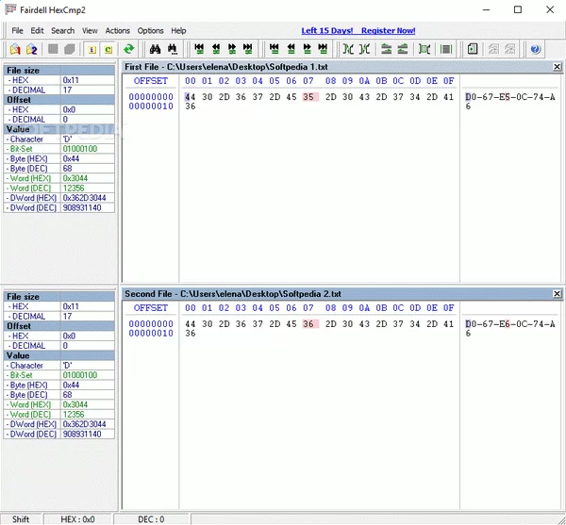Click DWord (DEC) 908931140 in lower panel
Viewport: 566px width, 525px height.
point(82,435)
